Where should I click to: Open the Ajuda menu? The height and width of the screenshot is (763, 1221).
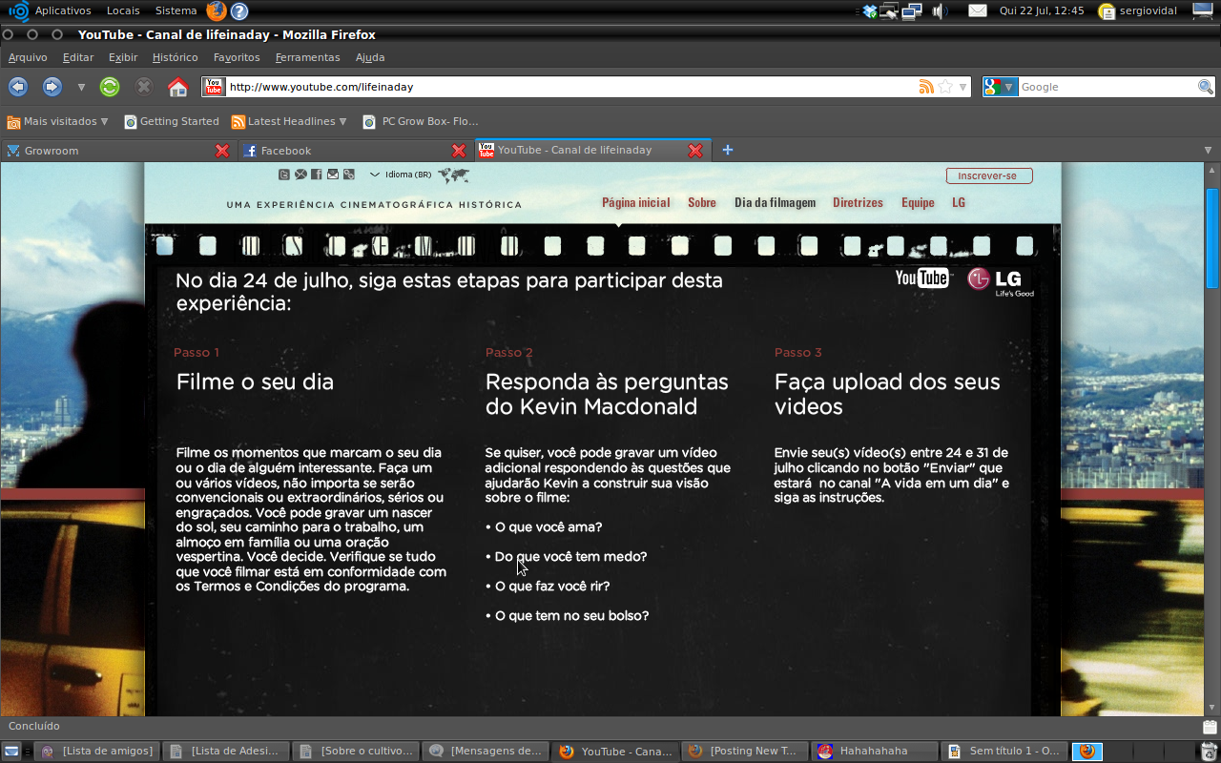point(370,57)
